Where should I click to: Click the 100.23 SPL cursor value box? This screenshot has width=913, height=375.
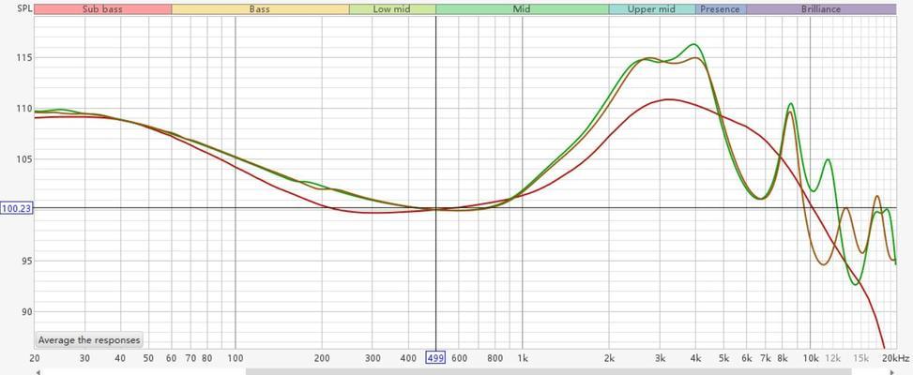(x=16, y=208)
